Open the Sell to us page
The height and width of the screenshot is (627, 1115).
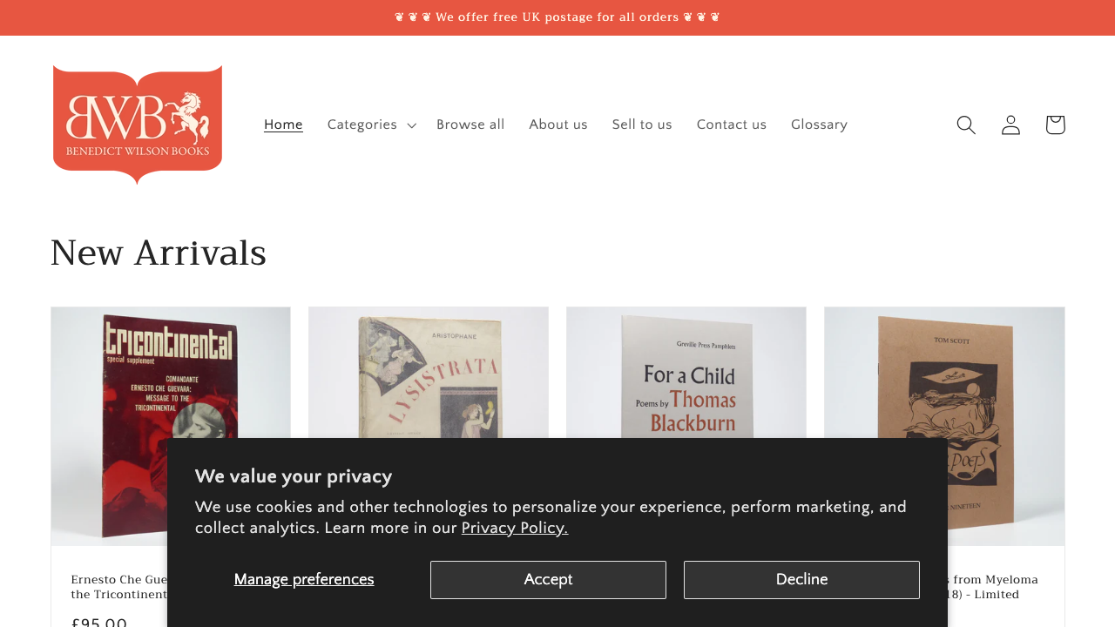[642, 125]
